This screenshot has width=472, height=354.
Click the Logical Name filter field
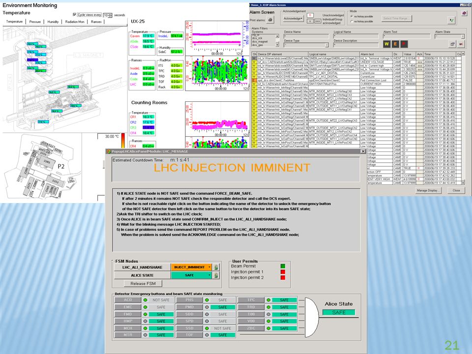click(356, 36)
